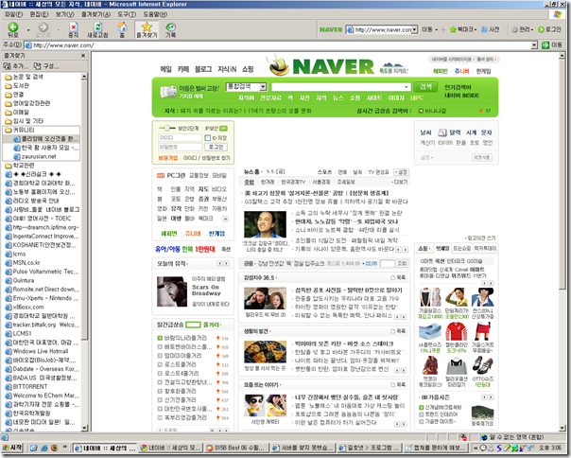
Task: Click the popup-blocked icon in status bar
Action: click(x=463, y=437)
